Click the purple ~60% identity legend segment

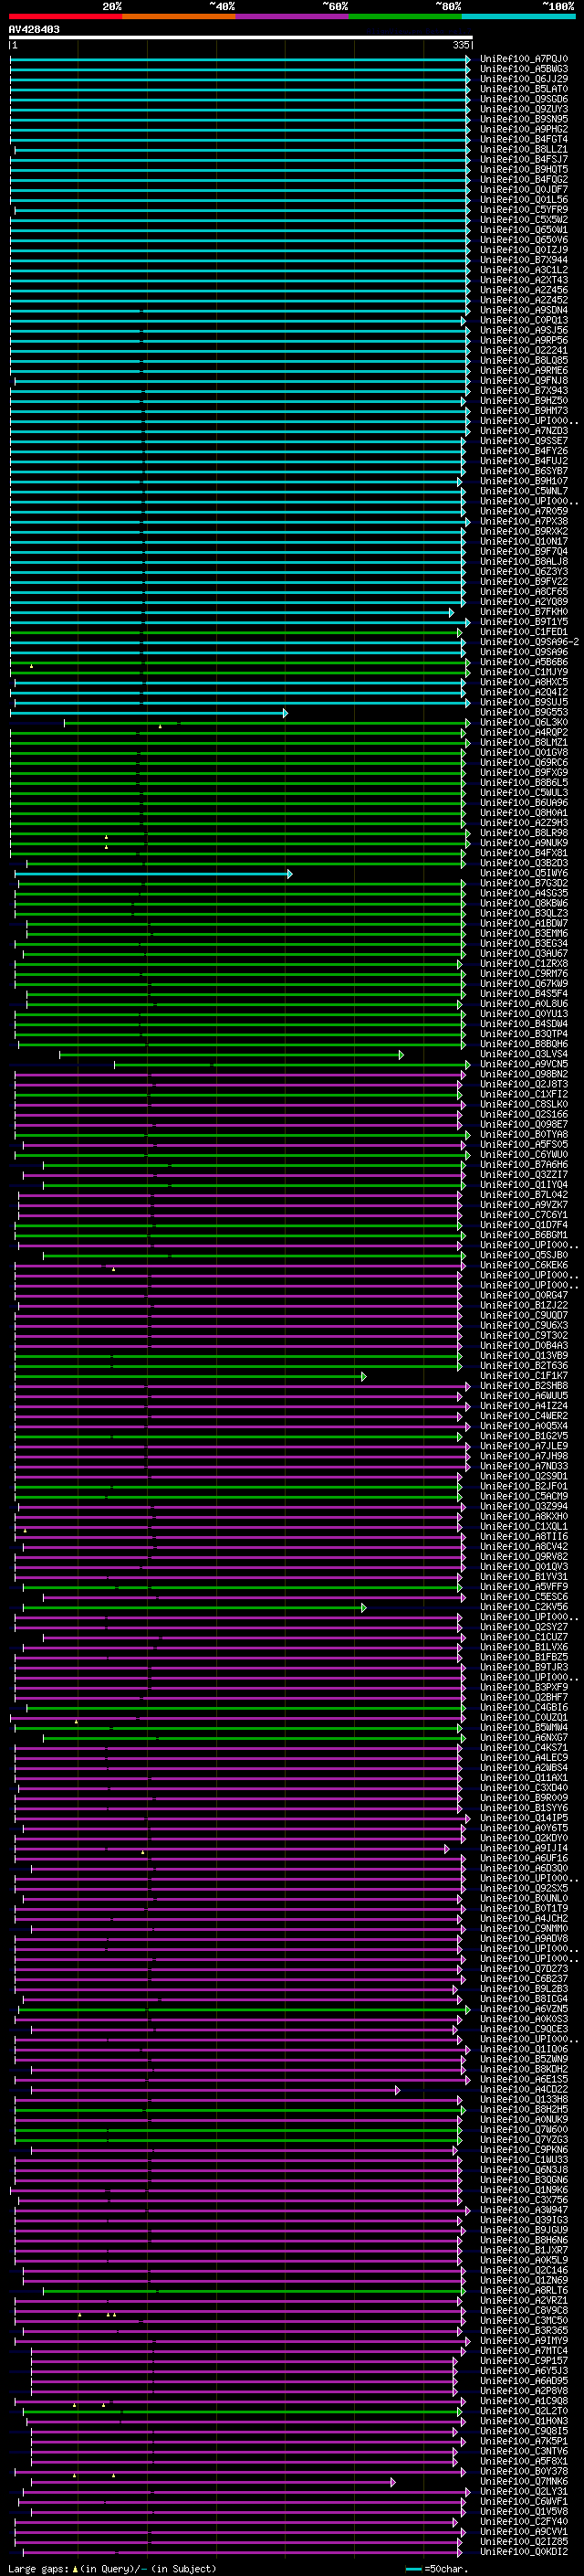coord(293,16)
